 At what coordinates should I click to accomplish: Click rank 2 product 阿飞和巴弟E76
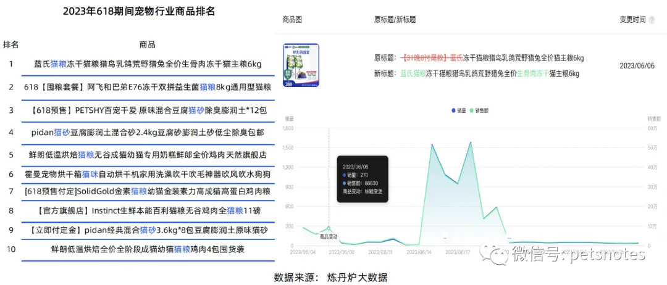click(x=148, y=87)
